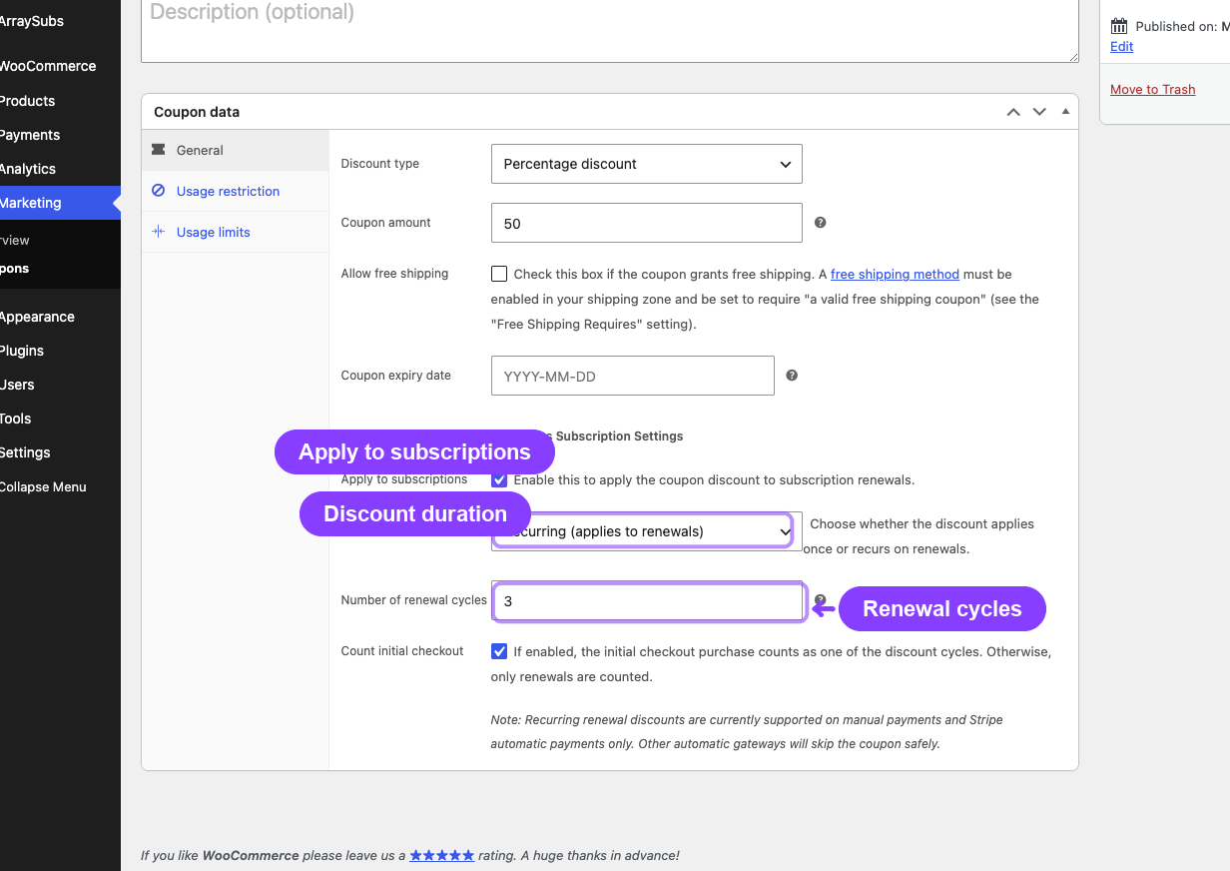
Task: Edit the published date
Action: coord(1121,46)
